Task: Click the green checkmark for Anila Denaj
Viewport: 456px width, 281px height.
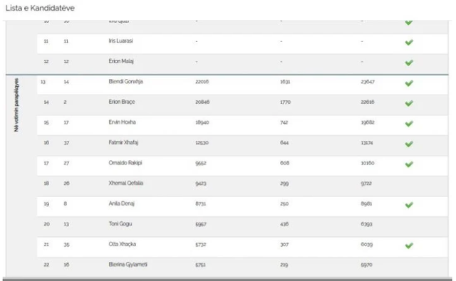Action: [x=409, y=205]
